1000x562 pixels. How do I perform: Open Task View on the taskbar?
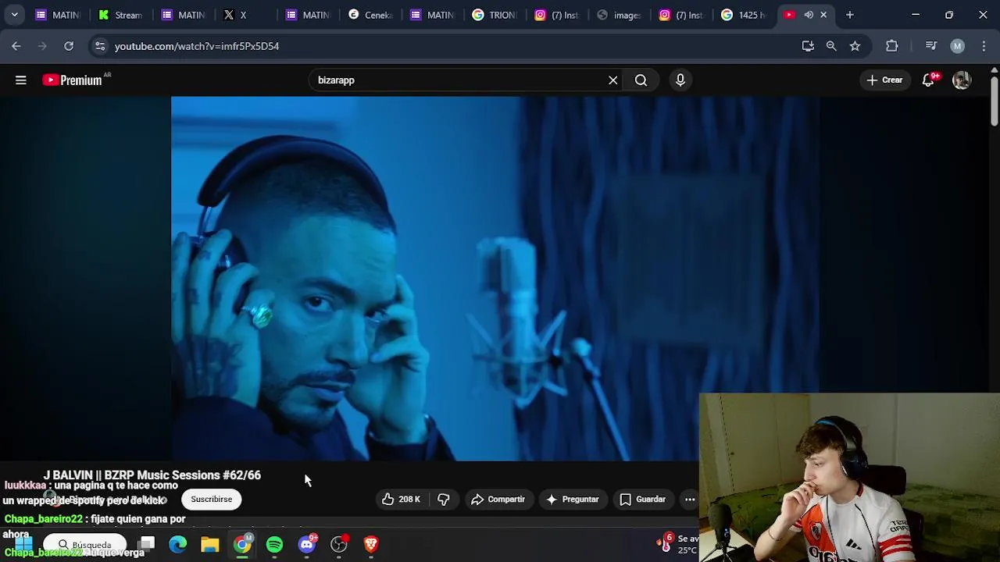tap(147, 544)
